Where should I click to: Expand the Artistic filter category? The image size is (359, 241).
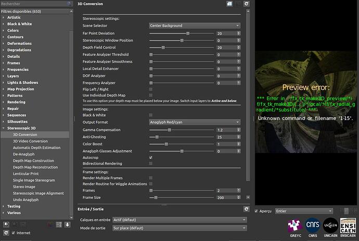[3, 17]
